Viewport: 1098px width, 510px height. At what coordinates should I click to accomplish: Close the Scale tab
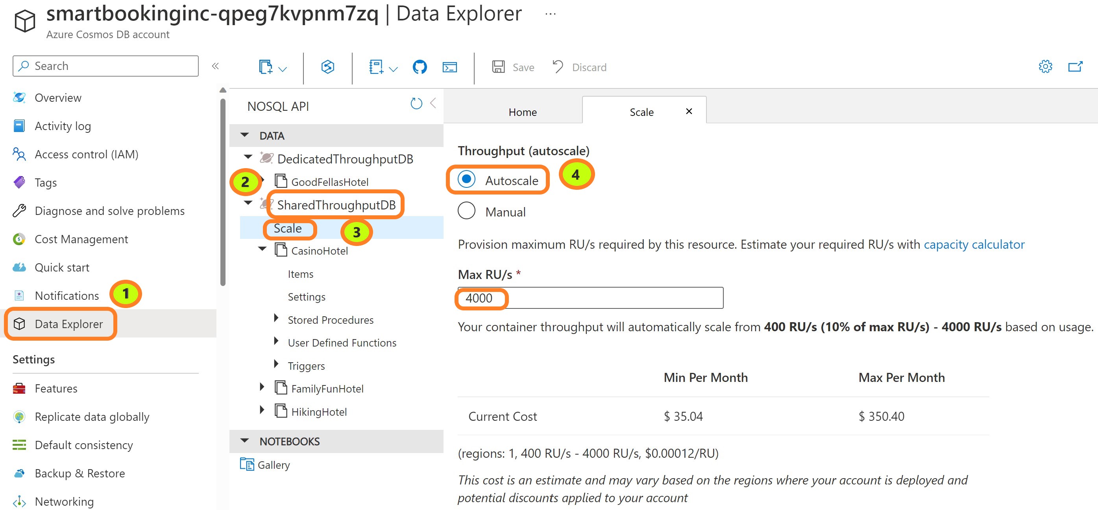pos(689,112)
